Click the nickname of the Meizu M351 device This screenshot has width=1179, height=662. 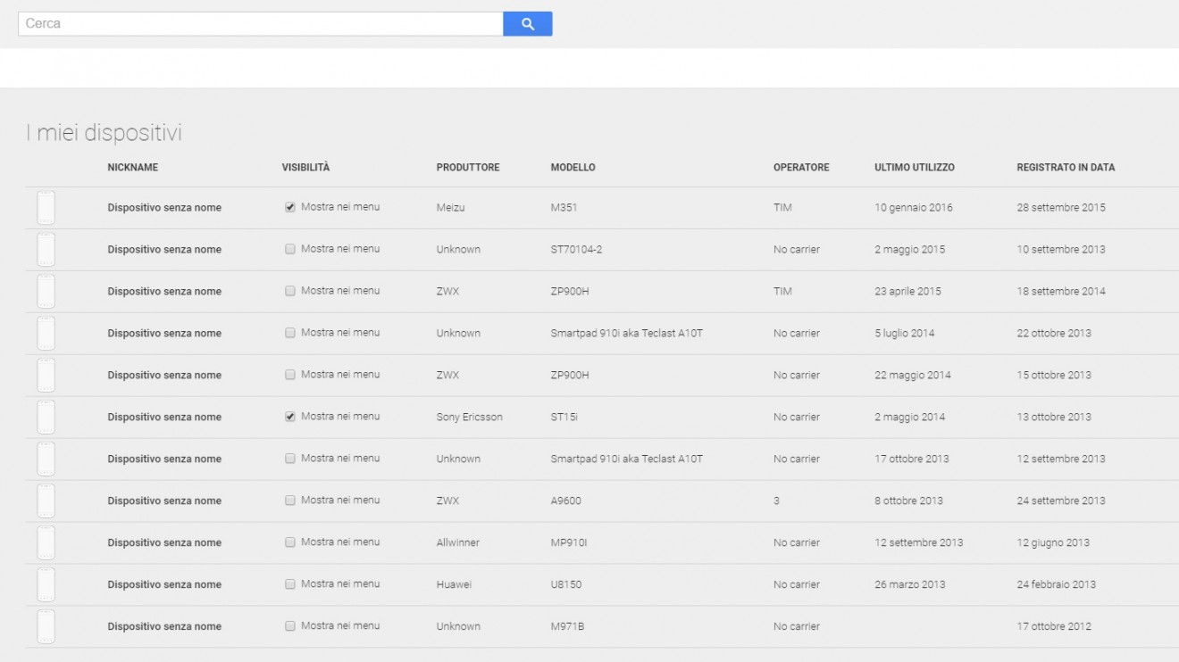164,208
